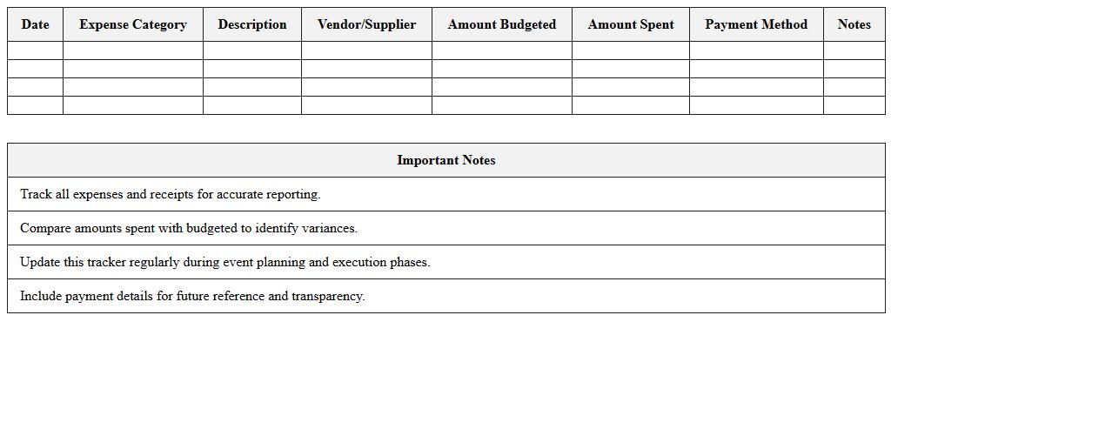The width and height of the screenshot is (1112, 436).
Task: Click first empty Payment Method cell
Action: coord(756,50)
